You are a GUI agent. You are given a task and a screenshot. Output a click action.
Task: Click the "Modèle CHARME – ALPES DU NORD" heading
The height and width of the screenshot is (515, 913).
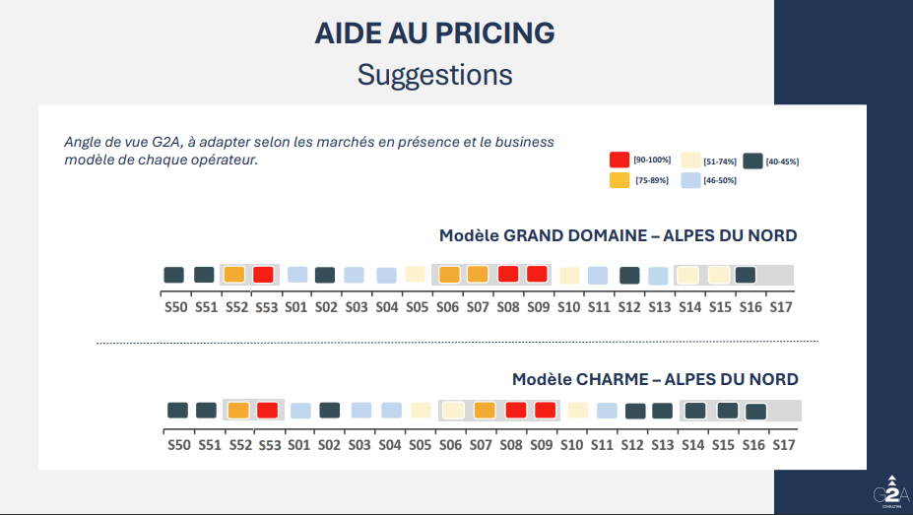(655, 379)
